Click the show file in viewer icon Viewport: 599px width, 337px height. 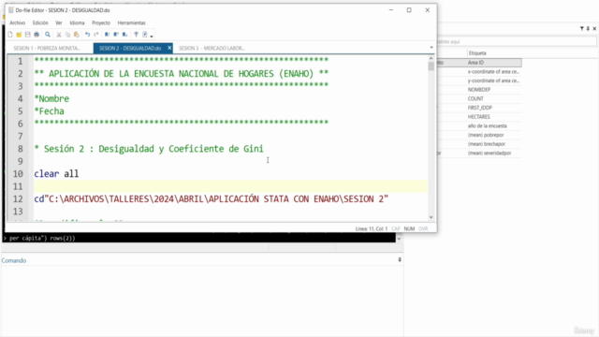(136, 35)
